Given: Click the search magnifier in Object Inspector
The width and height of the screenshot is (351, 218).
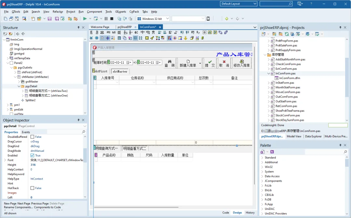Looking at the screenshot, I should pos(84,132).
